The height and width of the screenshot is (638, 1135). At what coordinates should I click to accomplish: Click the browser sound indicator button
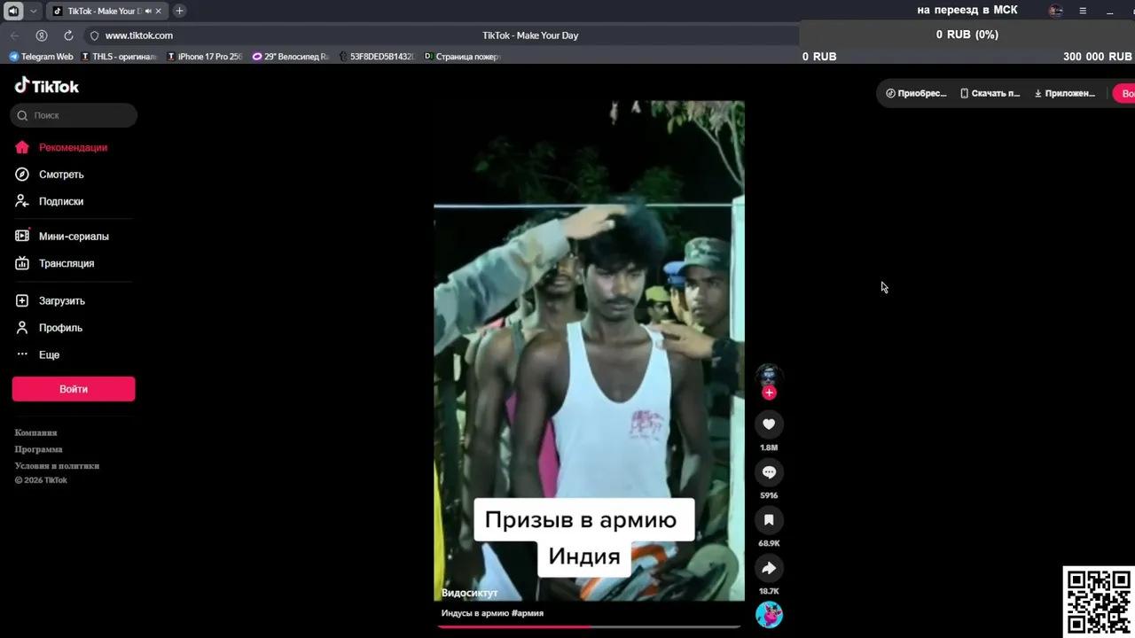point(13,11)
